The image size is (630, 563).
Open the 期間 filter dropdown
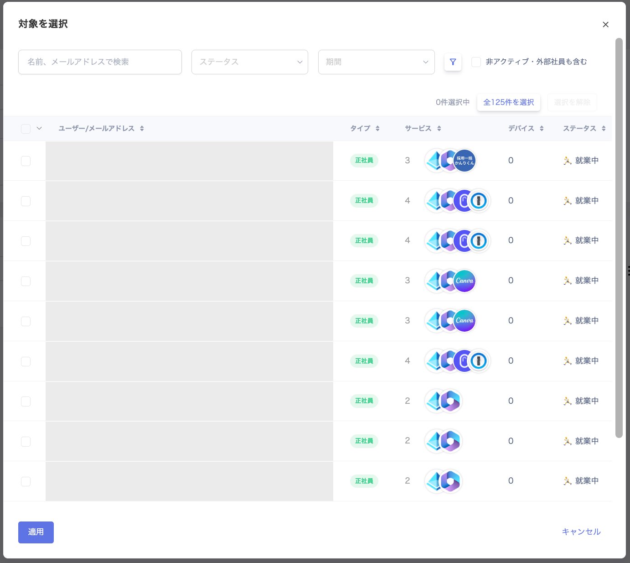pyautogui.click(x=377, y=62)
